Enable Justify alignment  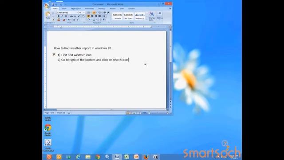click(x=99, y=16)
